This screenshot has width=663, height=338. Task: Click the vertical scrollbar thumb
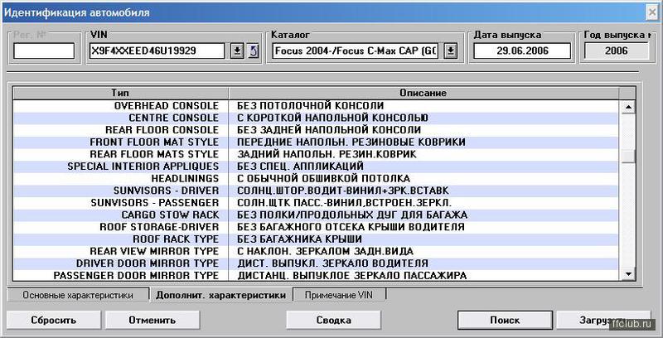coord(628,157)
